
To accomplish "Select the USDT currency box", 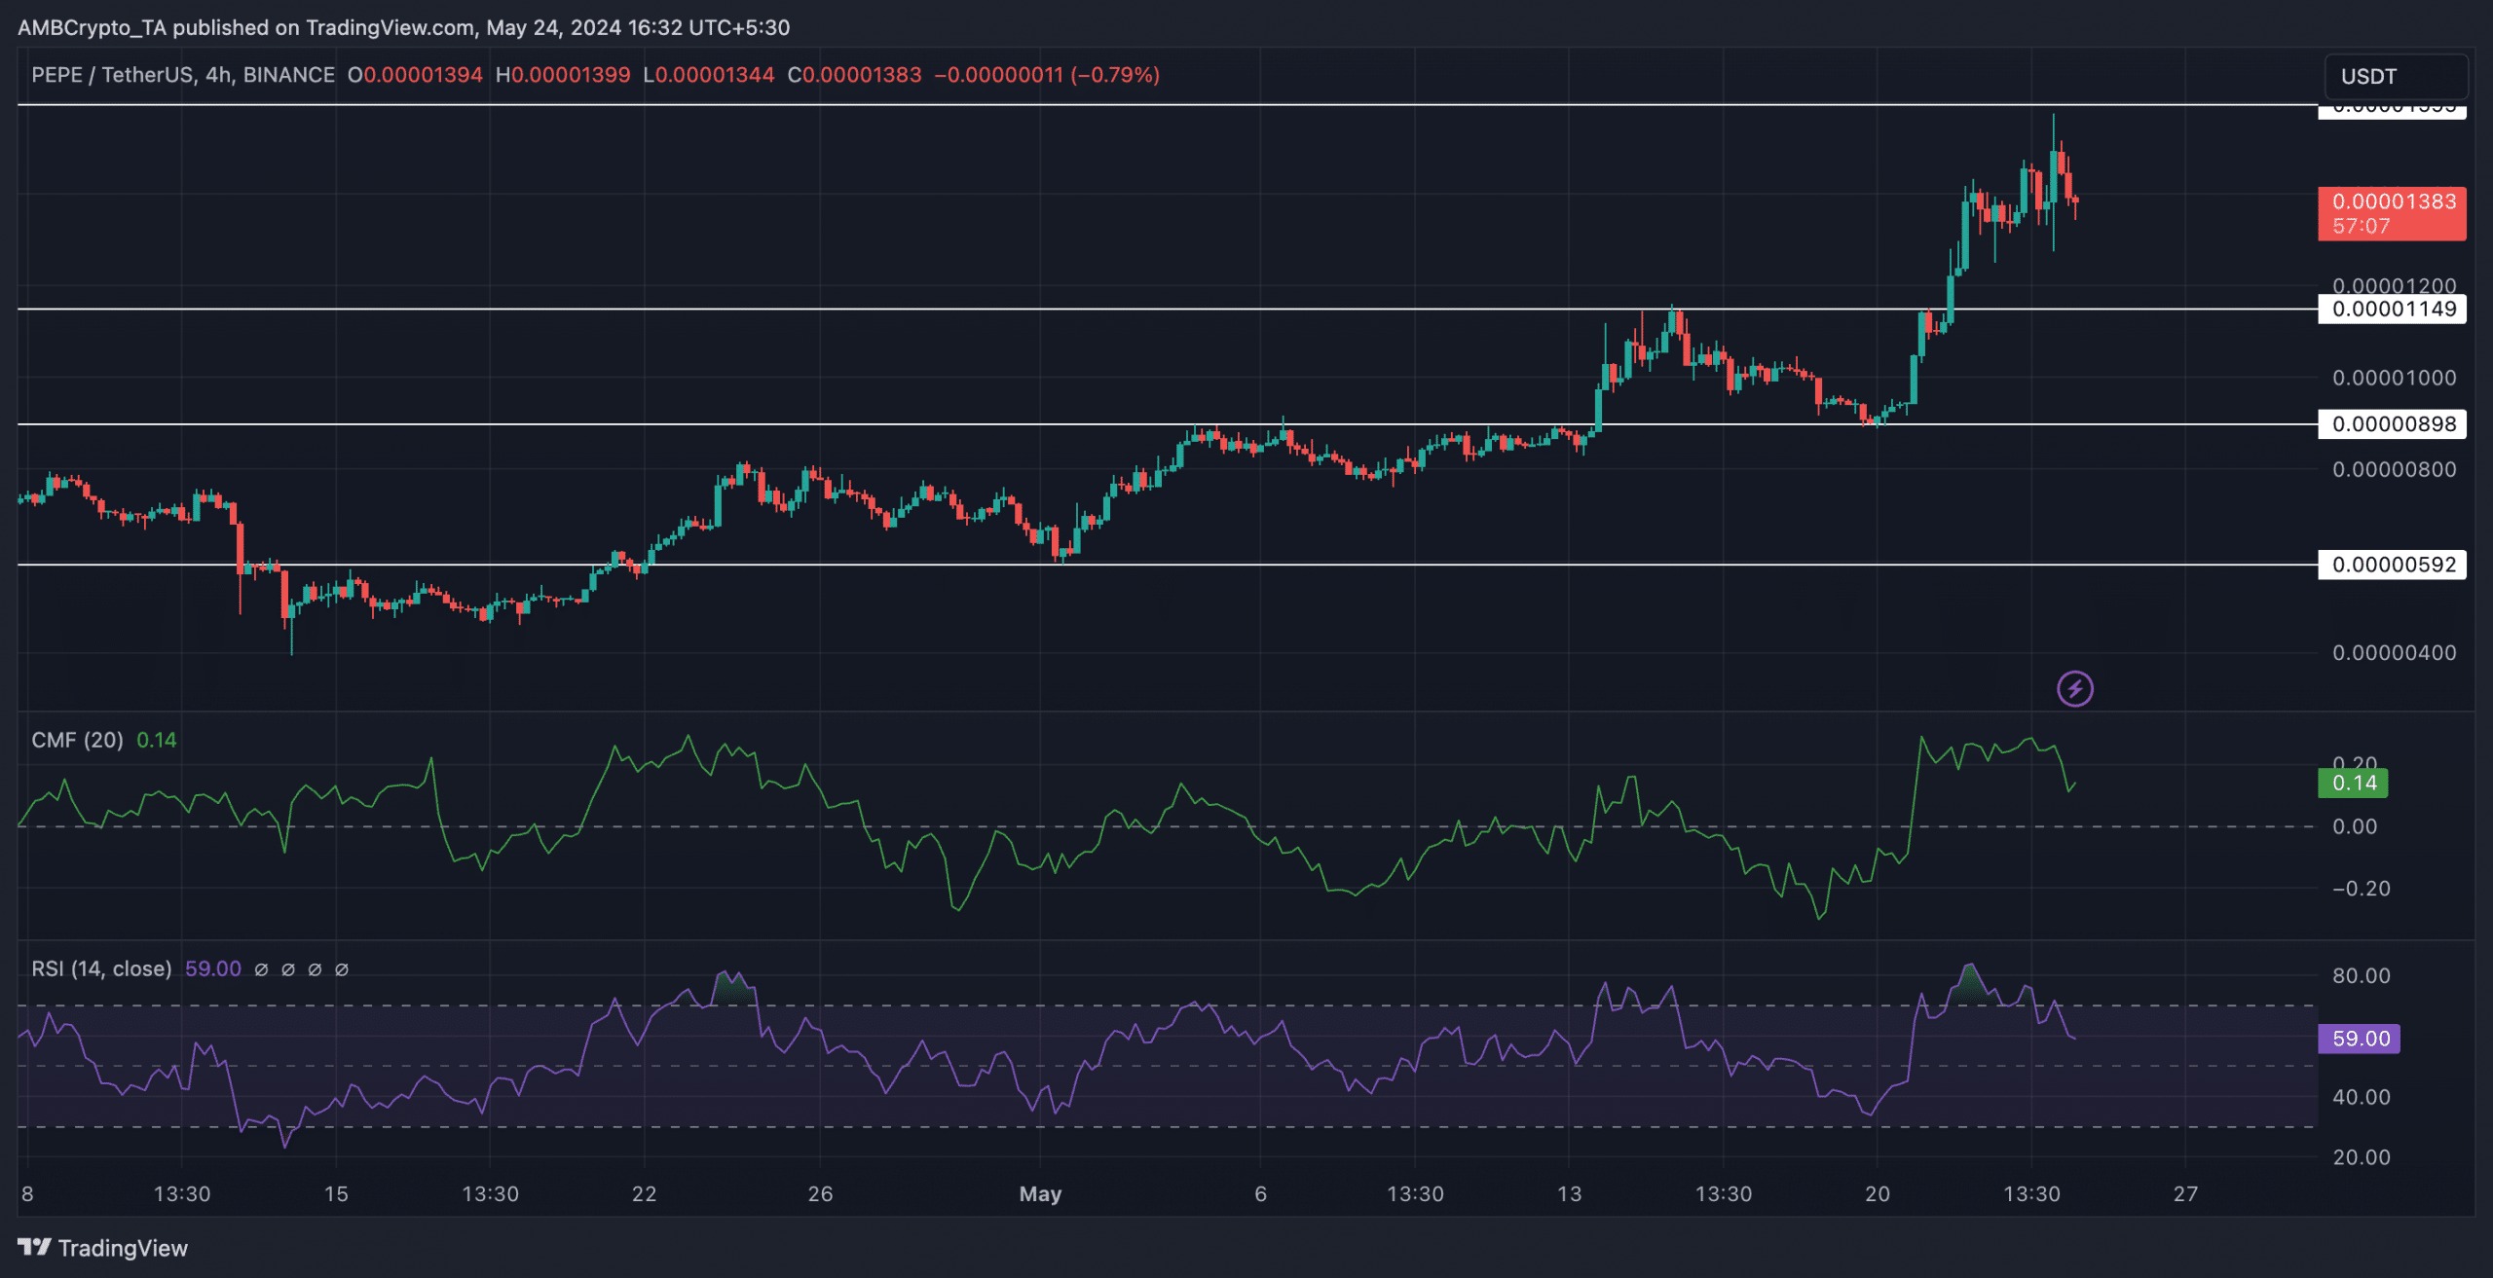I will pyautogui.click(x=2397, y=76).
